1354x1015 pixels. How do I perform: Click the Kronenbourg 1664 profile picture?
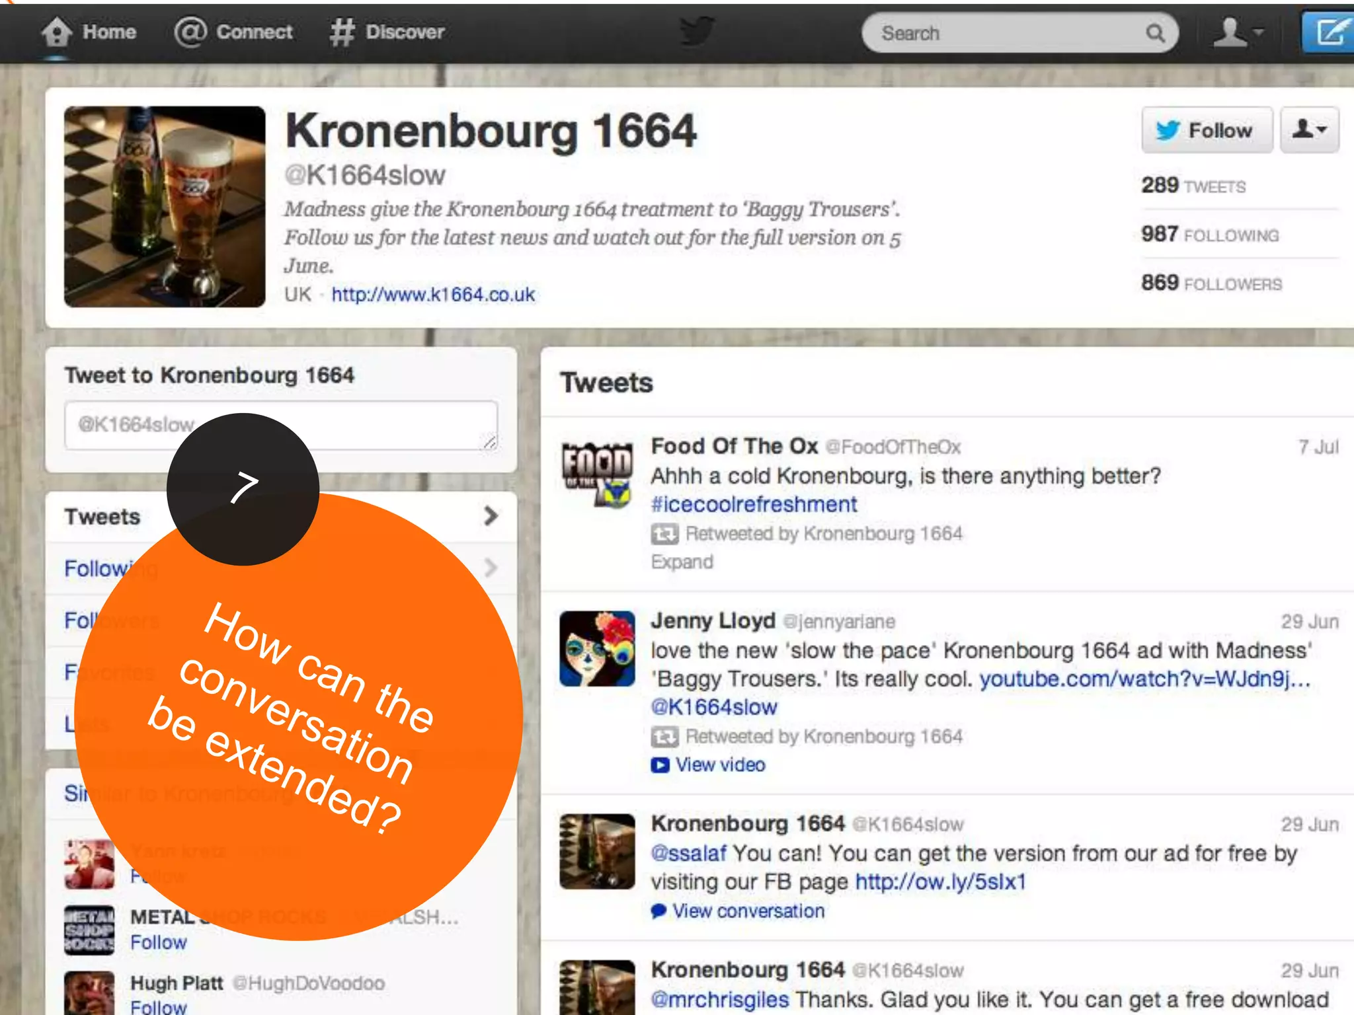[x=165, y=207]
